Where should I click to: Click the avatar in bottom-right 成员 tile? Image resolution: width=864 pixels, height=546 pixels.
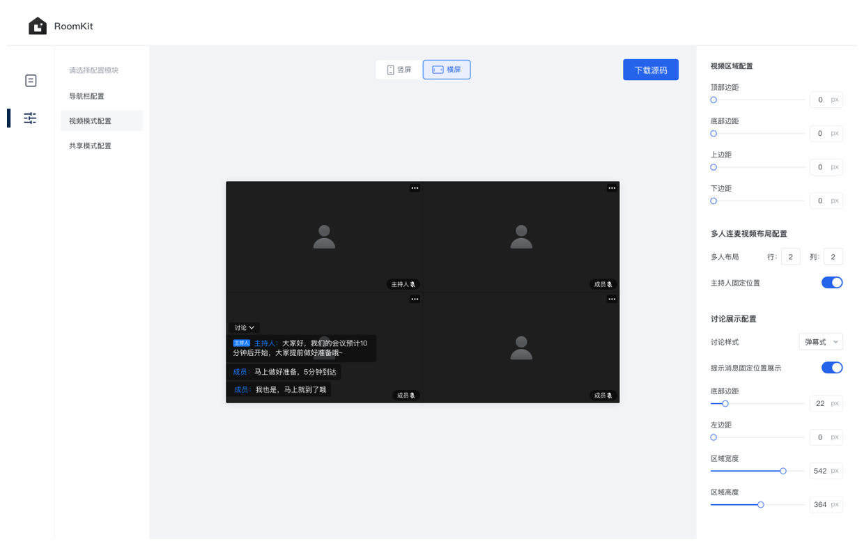[521, 348]
